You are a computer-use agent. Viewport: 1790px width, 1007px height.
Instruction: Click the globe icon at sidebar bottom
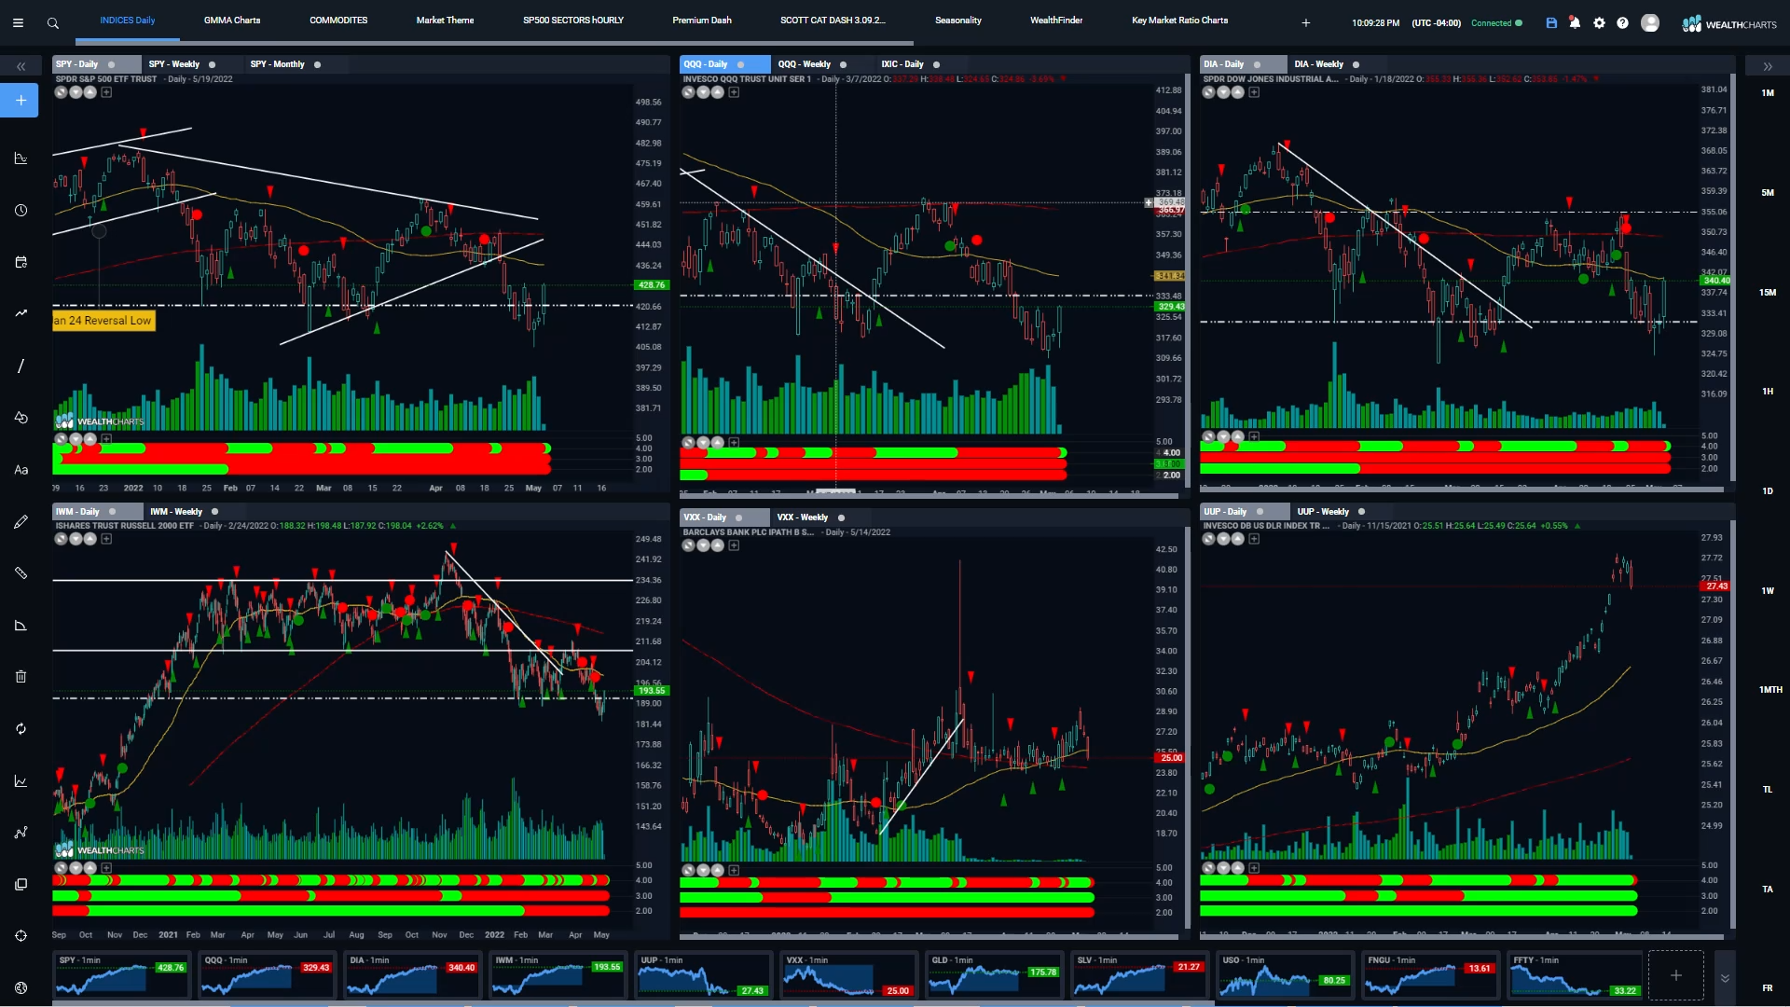pyautogui.click(x=21, y=987)
